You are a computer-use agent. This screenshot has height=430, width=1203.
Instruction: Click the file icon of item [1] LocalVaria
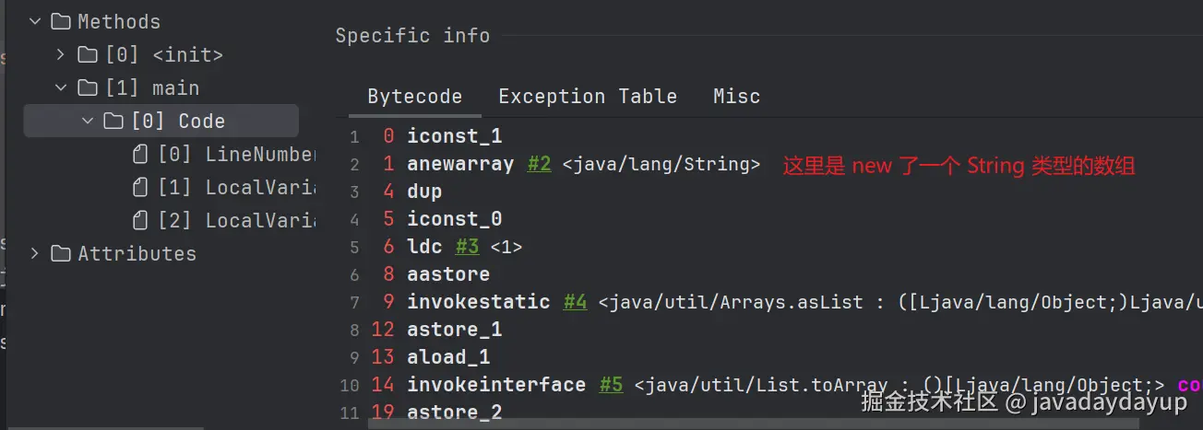pos(141,187)
